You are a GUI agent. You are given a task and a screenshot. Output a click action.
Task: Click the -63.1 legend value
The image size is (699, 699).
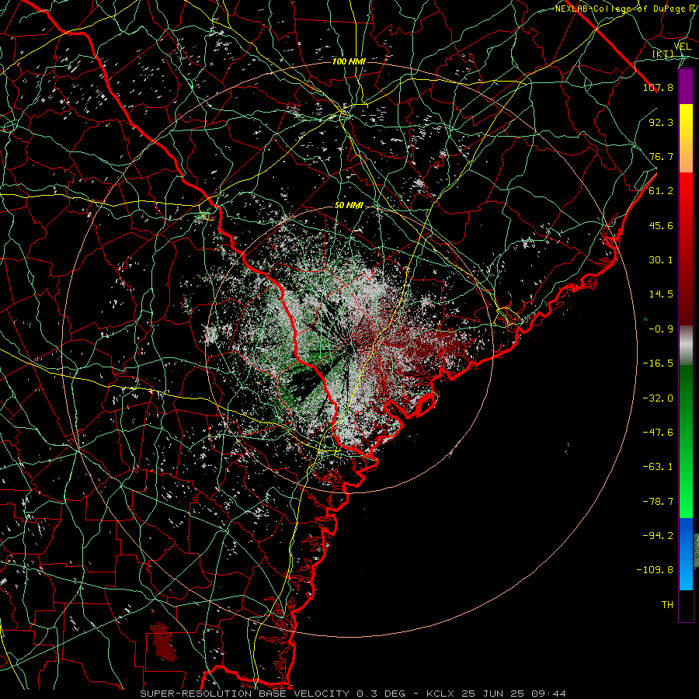click(658, 467)
